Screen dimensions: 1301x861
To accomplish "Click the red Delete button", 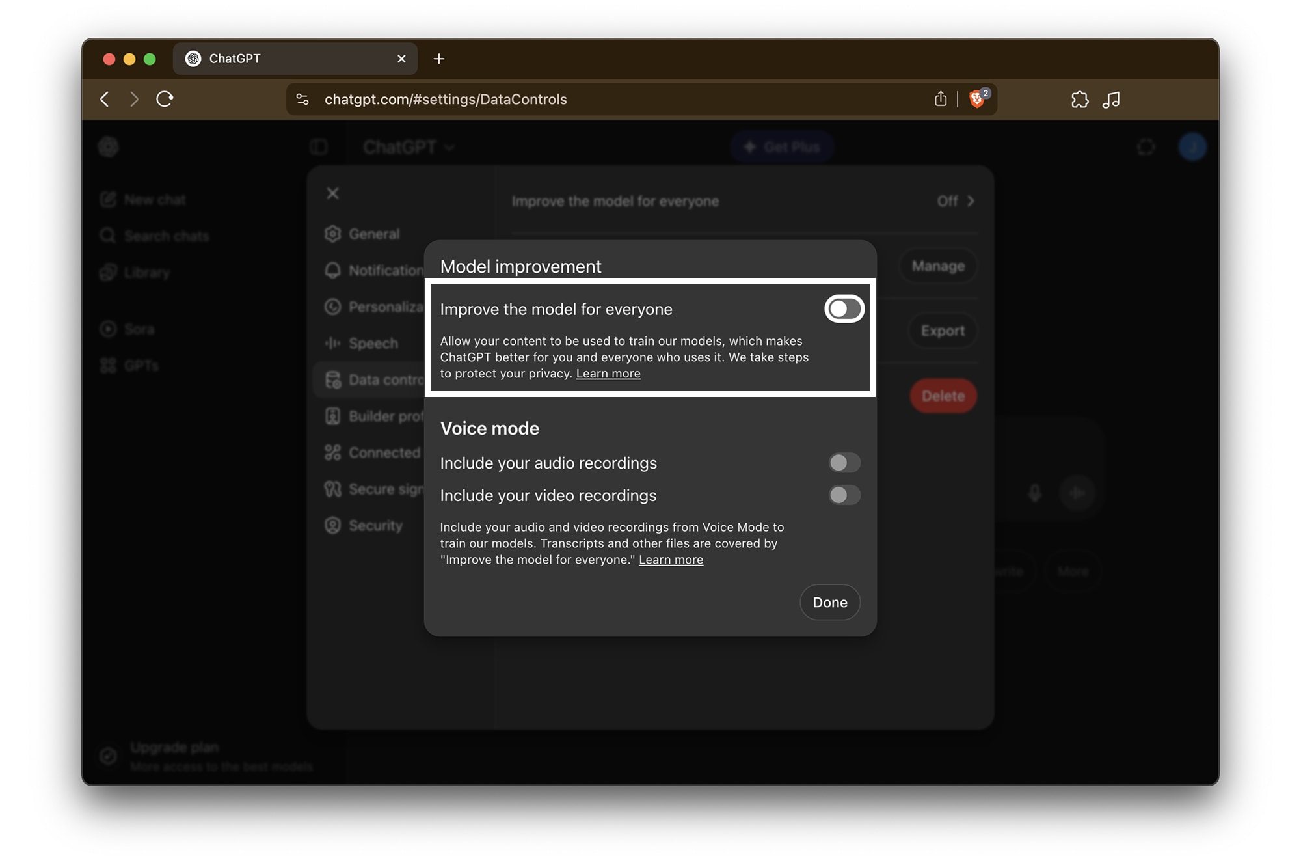I will tap(943, 396).
